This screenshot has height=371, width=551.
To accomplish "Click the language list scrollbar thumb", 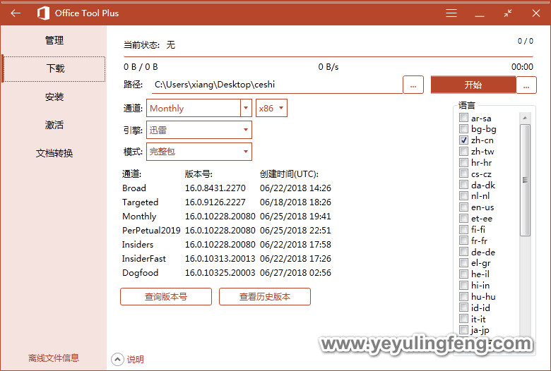I will pos(525,180).
